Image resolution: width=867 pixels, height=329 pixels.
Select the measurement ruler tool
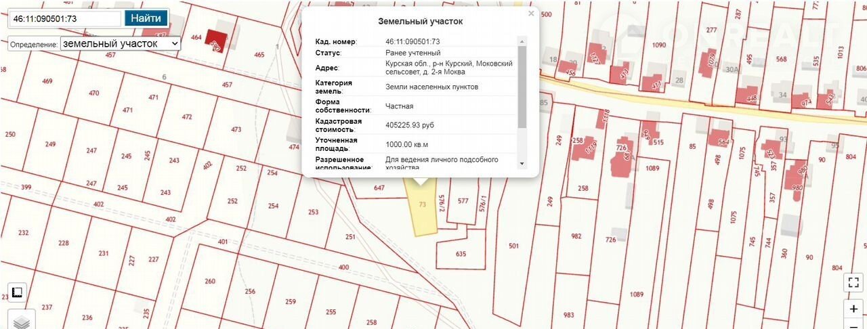[17, 292]
